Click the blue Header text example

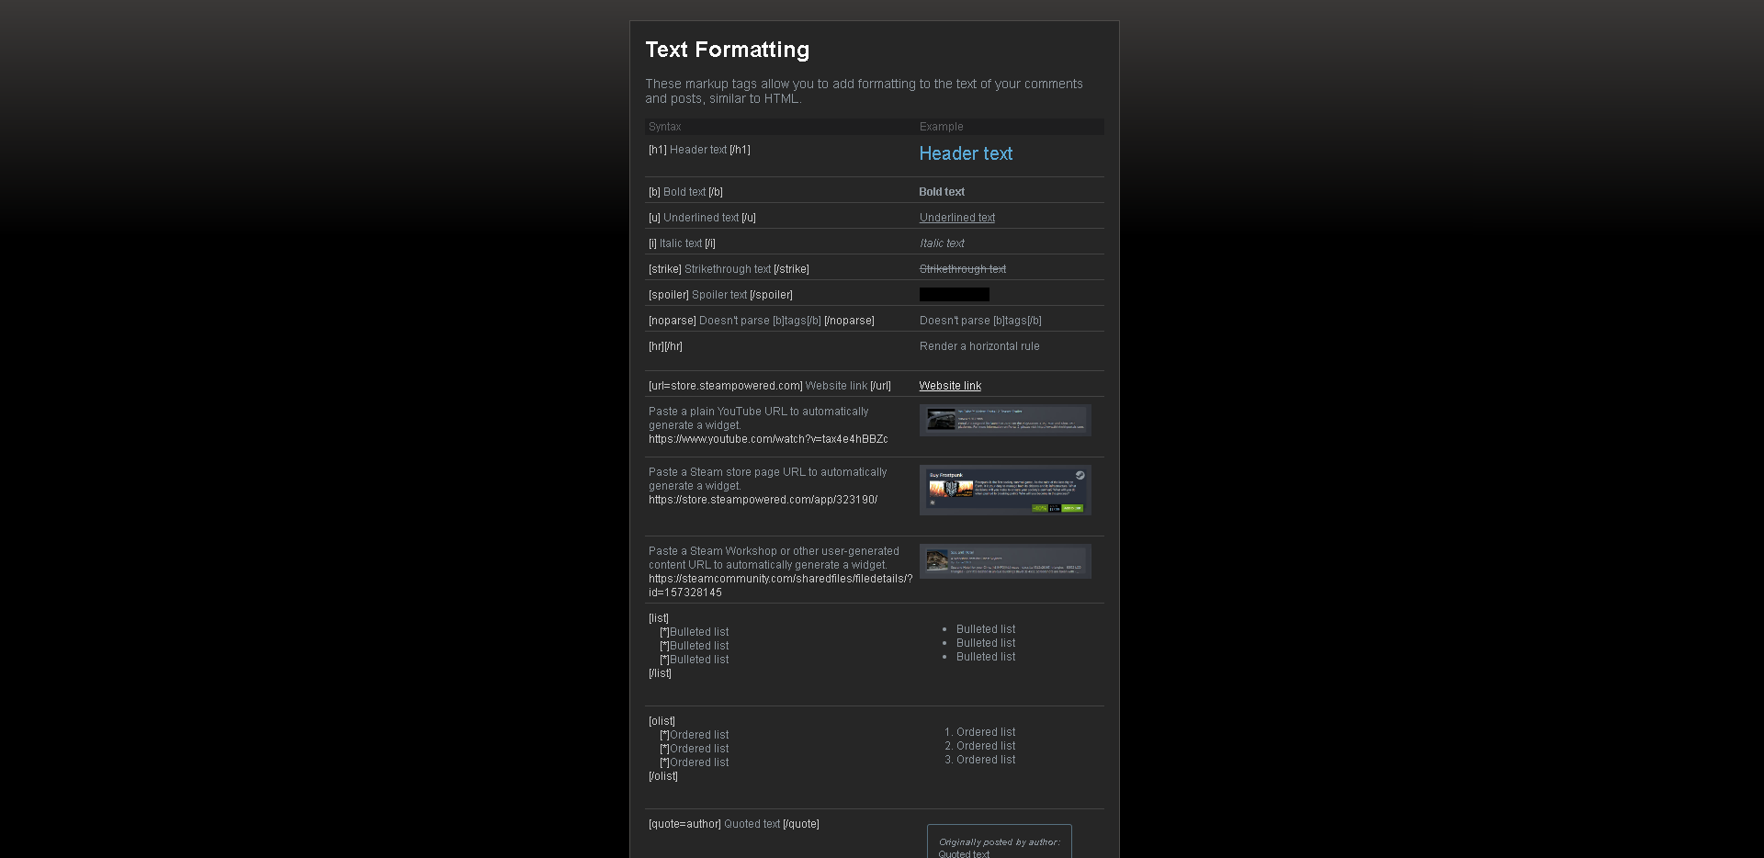tap(966, 153)
